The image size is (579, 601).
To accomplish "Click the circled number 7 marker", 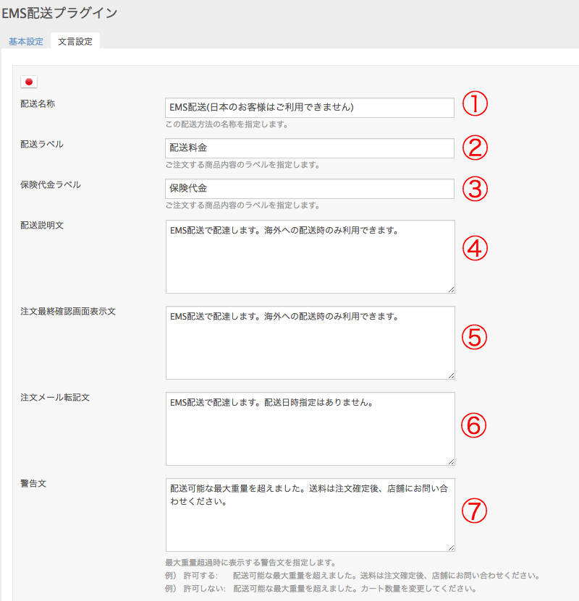I will tap(475, 511).
